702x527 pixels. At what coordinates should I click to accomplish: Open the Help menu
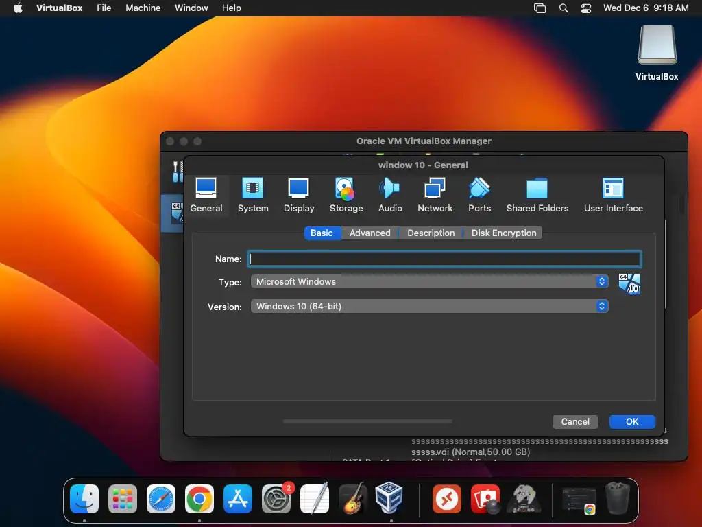(x=232, y=8)
